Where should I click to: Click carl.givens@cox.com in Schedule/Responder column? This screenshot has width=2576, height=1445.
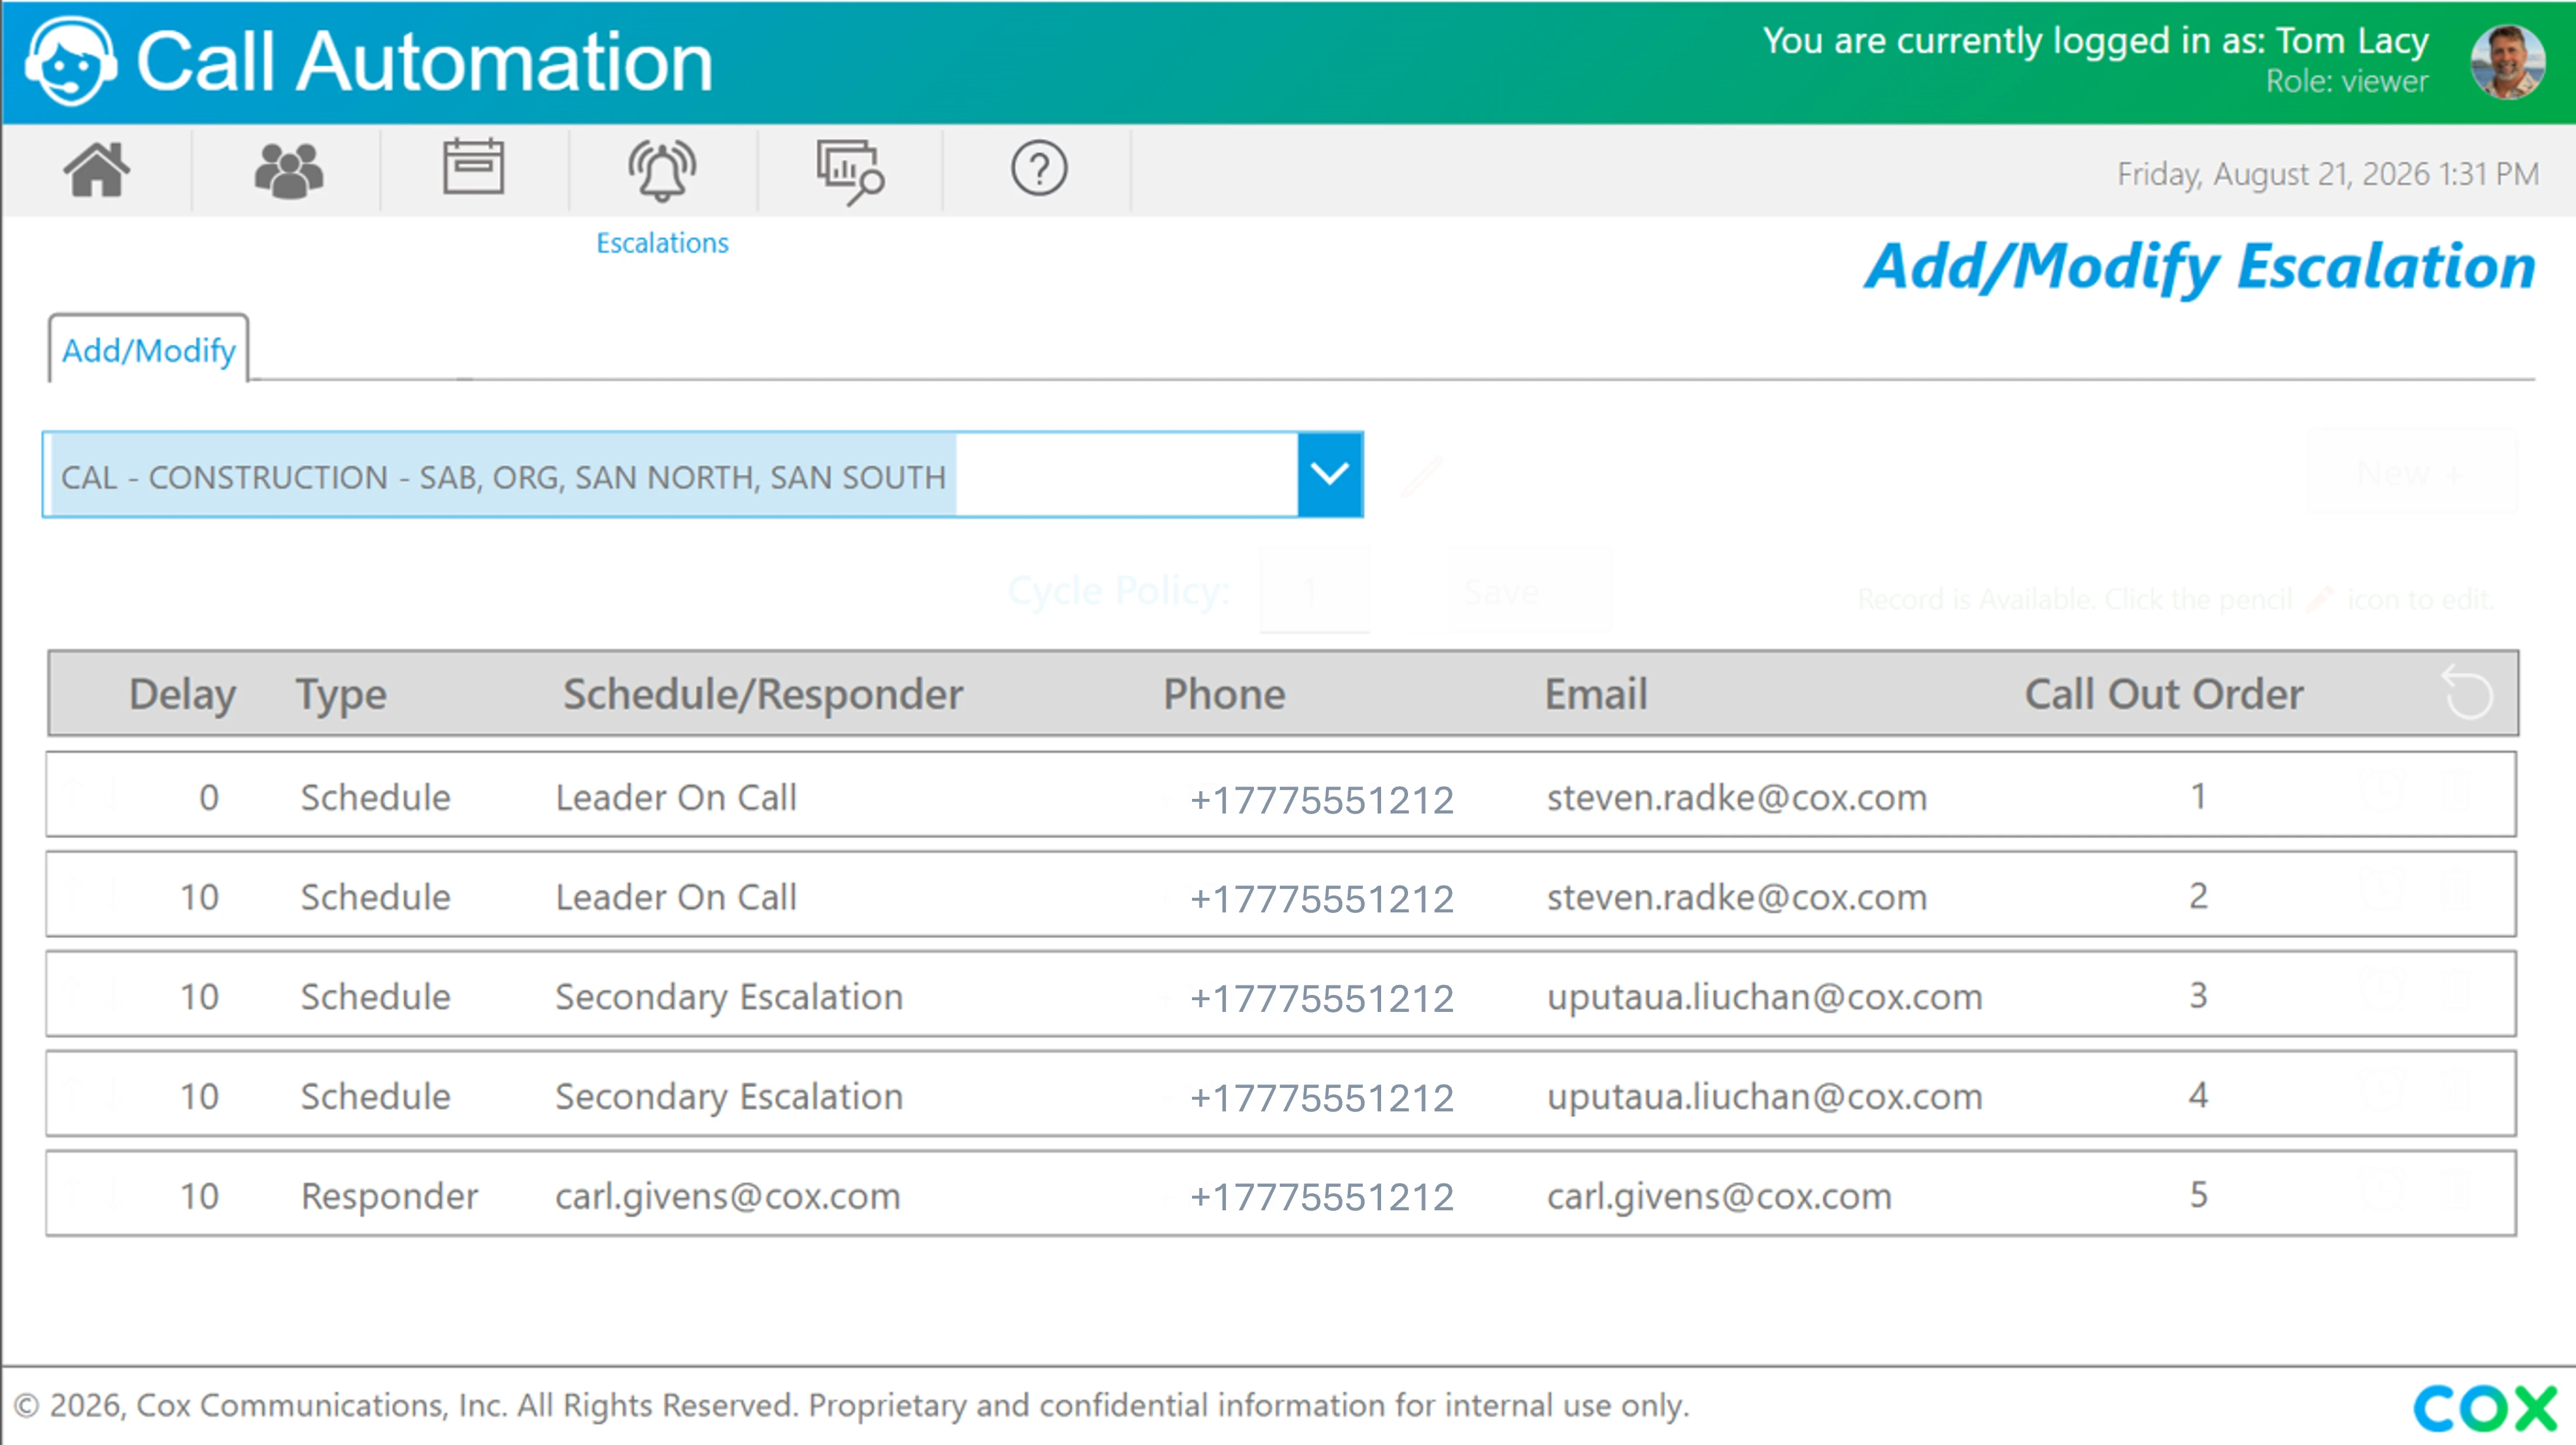pyautogui.click(x=728, y=1197)
